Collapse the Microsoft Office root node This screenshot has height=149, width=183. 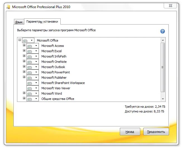[20, 40]
